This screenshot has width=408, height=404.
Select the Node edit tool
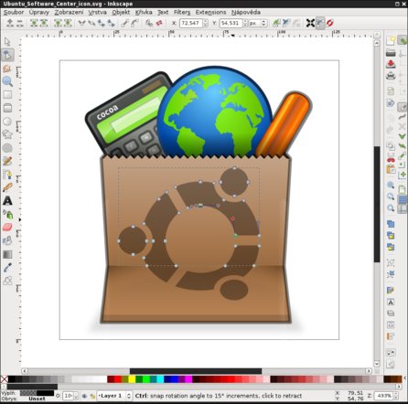pyautogui.click(x=7, y=55)
